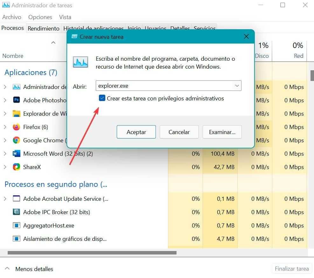
Task: Click the ShareX application icon
Action: click(x=16, y=167)
